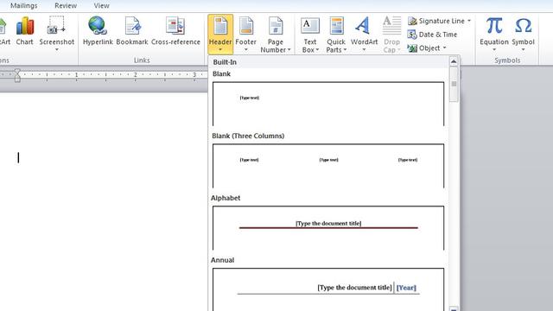The height and width of the screenshot is (311, 553).
Task: Open the Footer gallery
Action: [x=245, y=34]
